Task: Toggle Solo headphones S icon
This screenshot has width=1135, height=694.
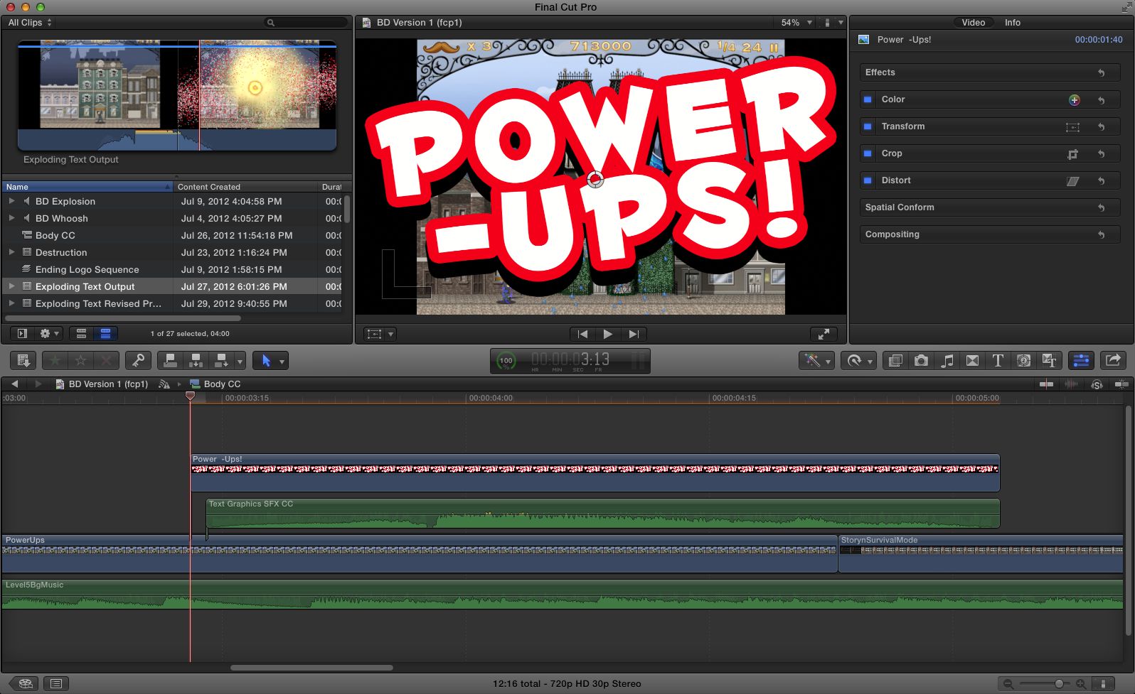Action: click(x=1097, y=384)
